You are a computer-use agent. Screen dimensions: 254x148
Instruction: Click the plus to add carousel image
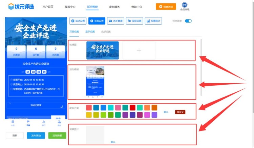(x=139, y=50)
